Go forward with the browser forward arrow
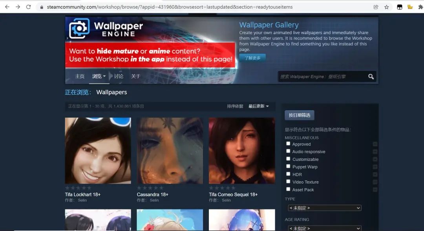 pyautogui.click(x=18, y=7)
